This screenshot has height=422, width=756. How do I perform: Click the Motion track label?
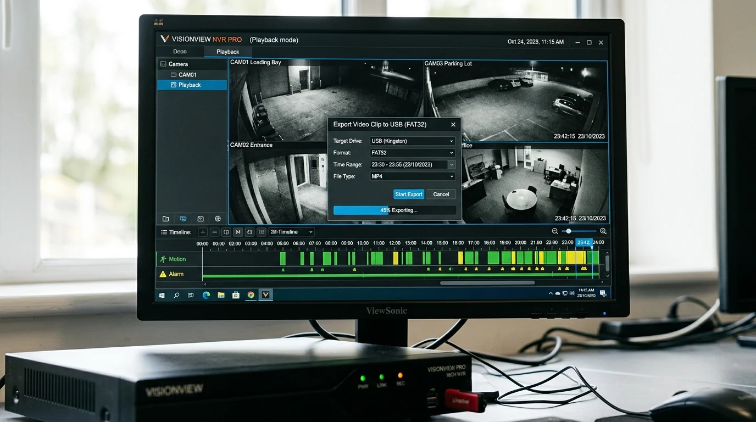pyautogui.click(x=177, y=259)
